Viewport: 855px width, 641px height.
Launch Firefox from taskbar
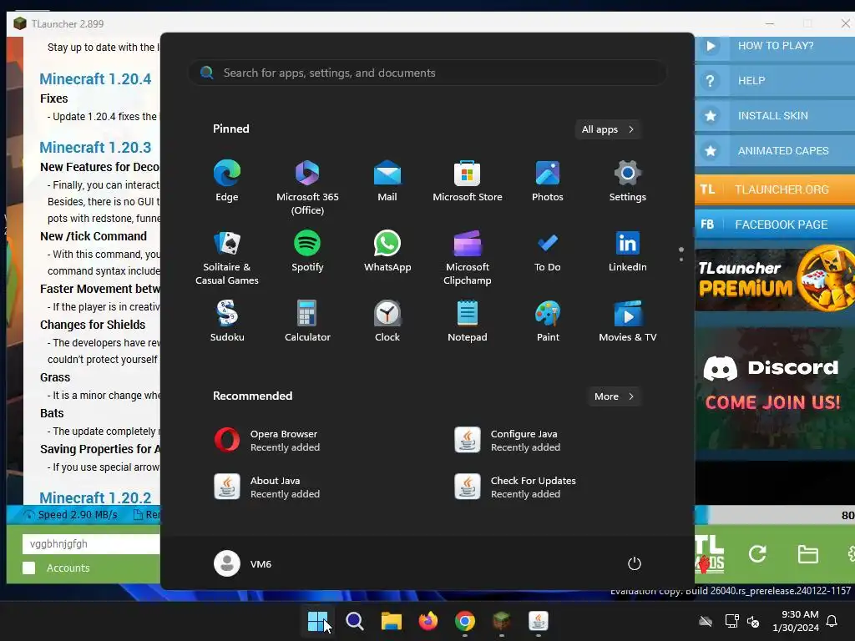pos(428,621)
